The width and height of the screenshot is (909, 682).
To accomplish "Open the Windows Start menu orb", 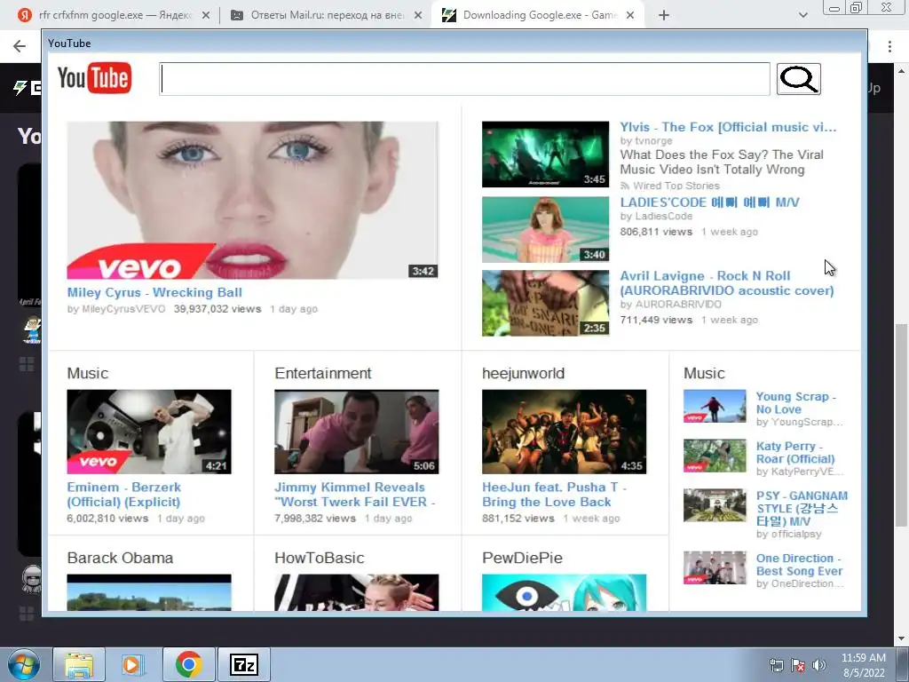I will (x=24, y=664).
